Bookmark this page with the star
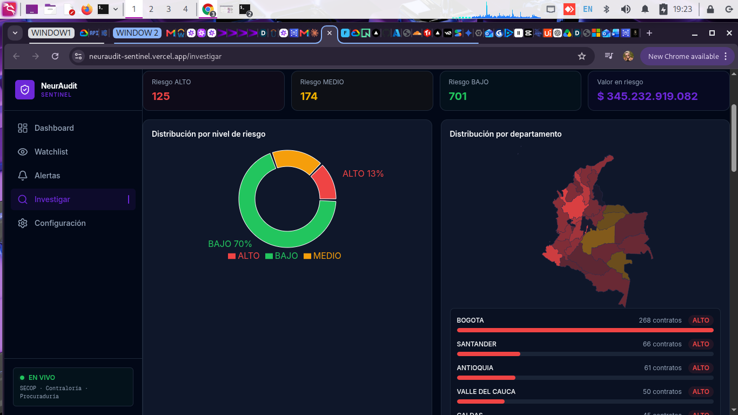Image resolution: width=738 pixels, height=415 pixels. [x=582, y=56]
